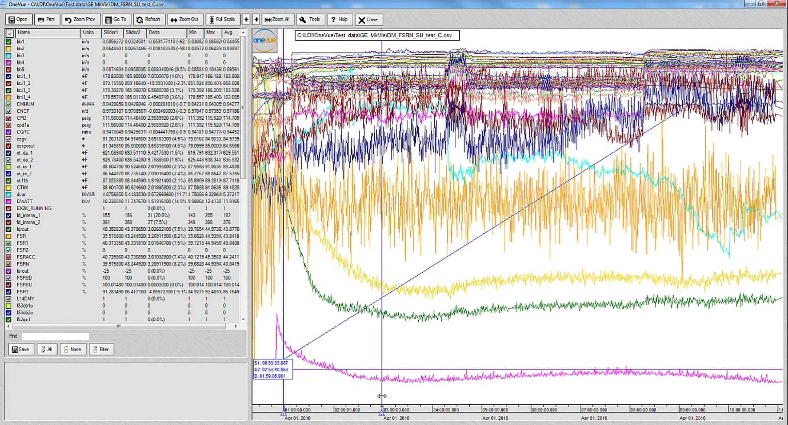The width and height of the screenshot is (788, 425).
Task: Toggle the CPD signal checkbox
Action: pos(9,118)
